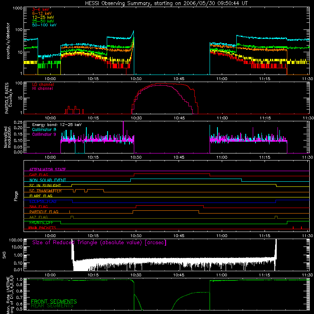Pick the cyan 50-100 keV legend entry
Image resolution: width=314 pixels, height=314 pixels.
(44, 25)
